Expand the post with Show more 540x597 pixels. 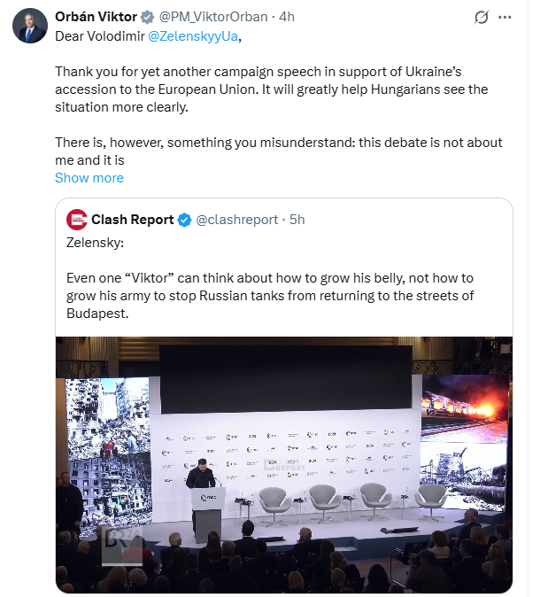click(x=89, y=177)
